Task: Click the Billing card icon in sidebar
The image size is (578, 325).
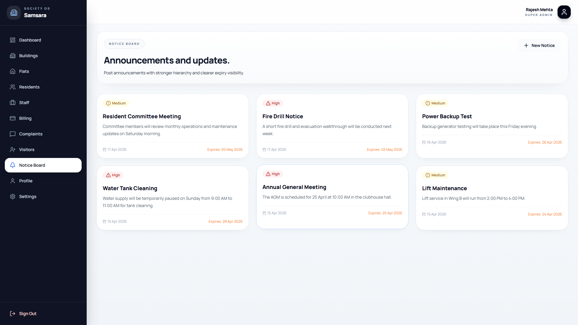Action: pyautogui.click(x=13, y=118)
